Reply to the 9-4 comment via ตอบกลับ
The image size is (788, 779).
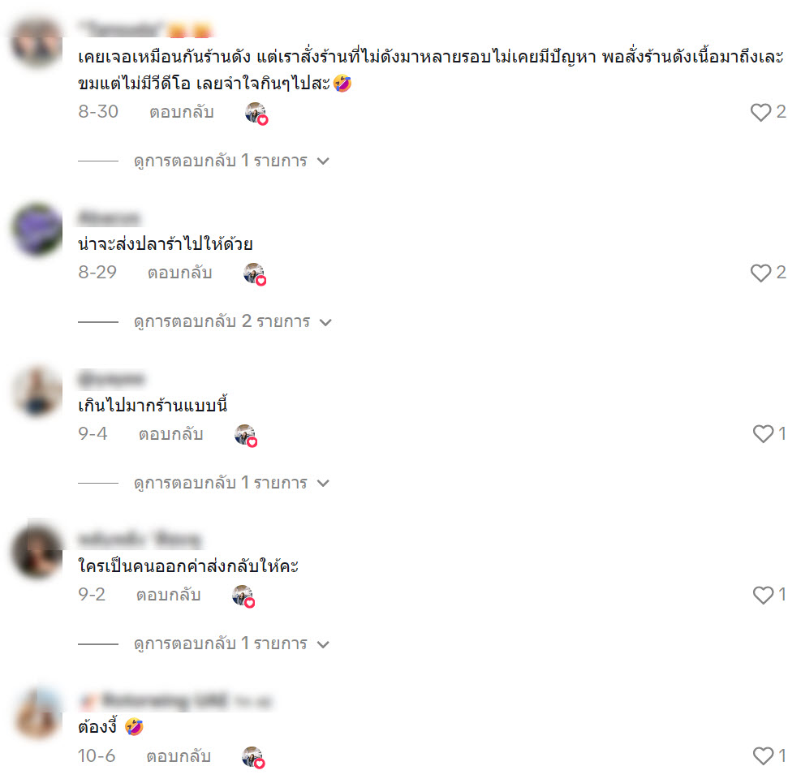(x=171, y=434)
